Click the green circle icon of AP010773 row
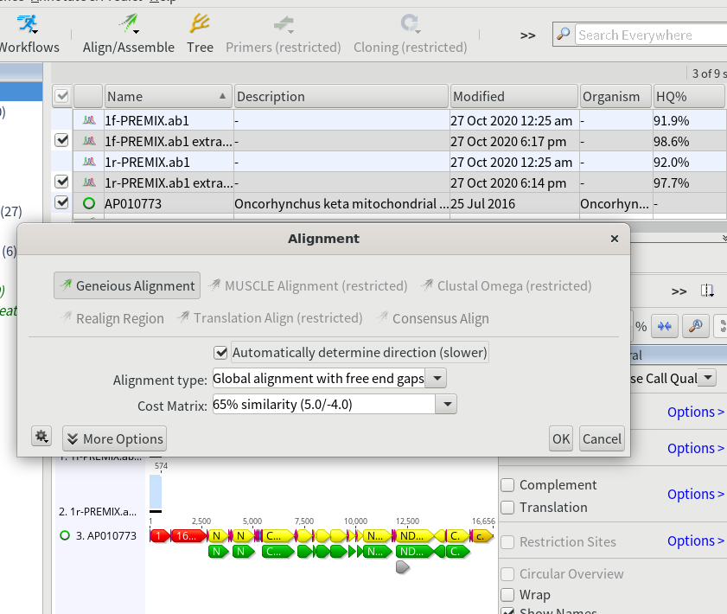Viewport: 727px width, 614px height. [88, 203]
